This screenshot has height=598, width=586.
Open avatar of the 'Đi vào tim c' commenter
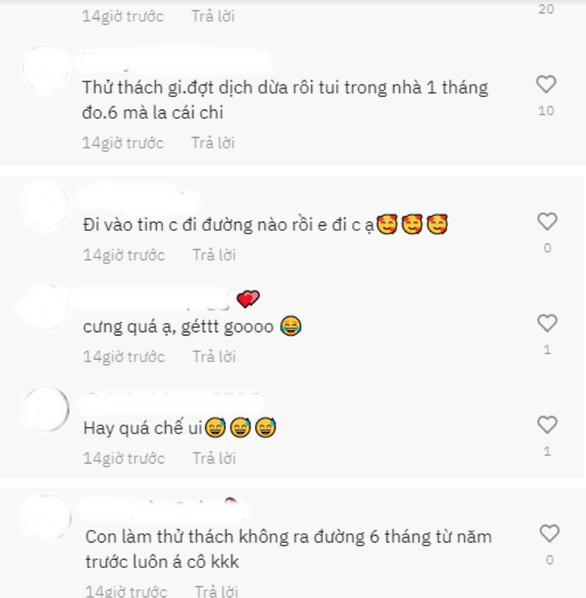point(46,206)
